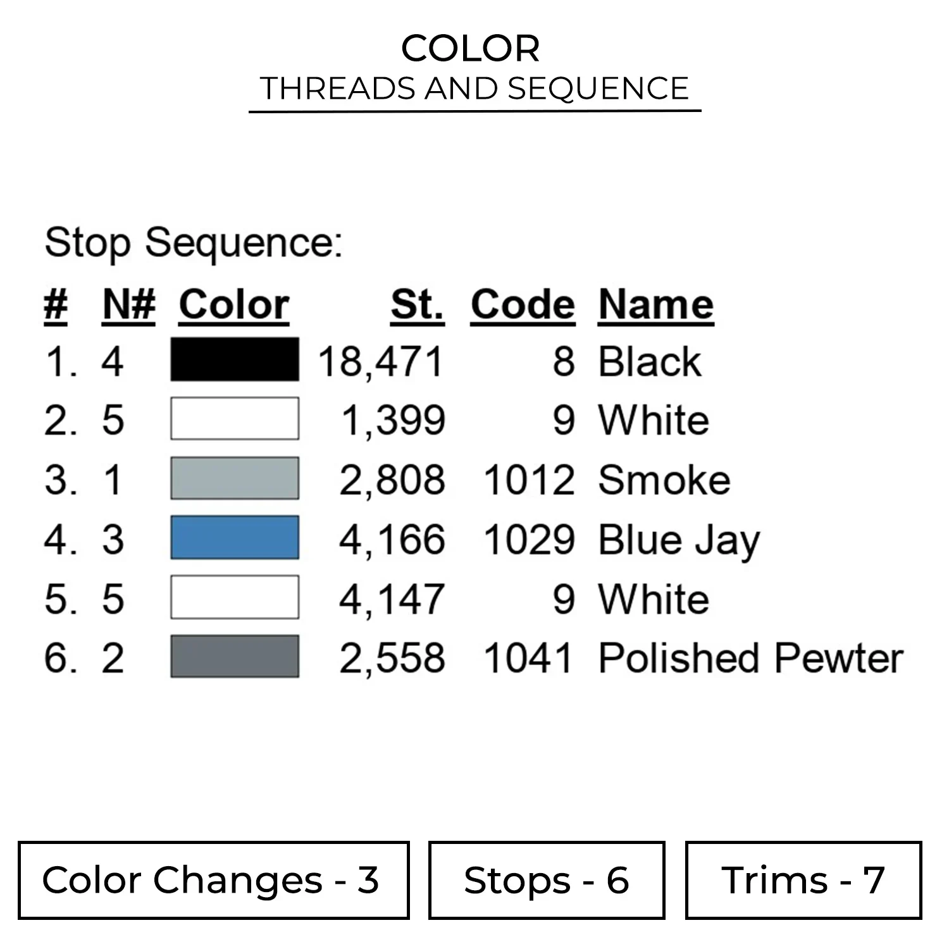
Task: Select the Trims - 7 box
Action: [803, 880]
